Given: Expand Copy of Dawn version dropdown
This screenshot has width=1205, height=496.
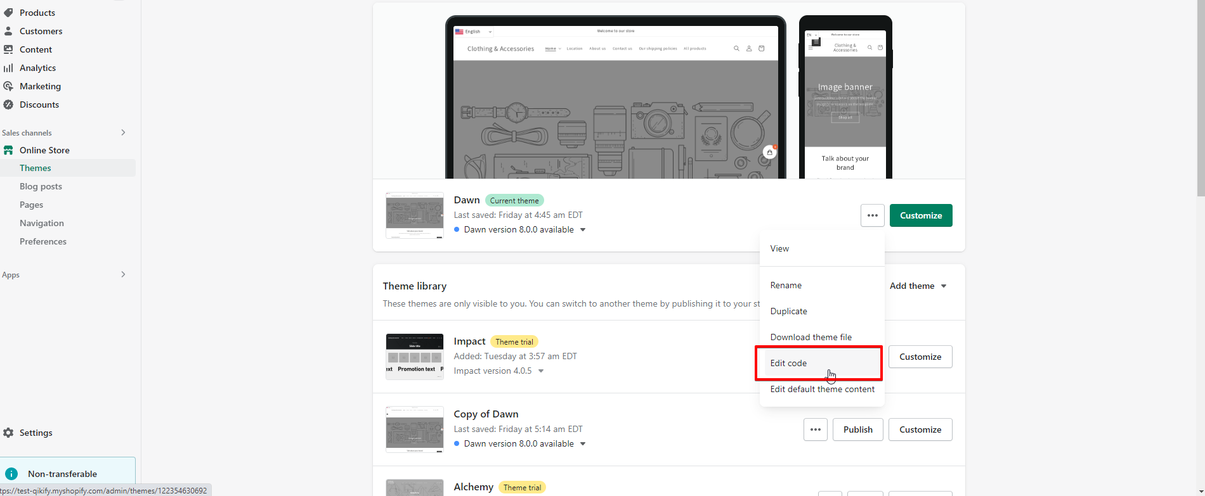Looking at the screenshot, I should 583,444.
